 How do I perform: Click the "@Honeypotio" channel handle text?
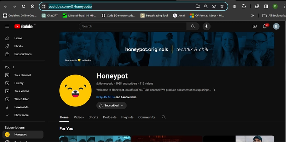click(x=105, y=84)
